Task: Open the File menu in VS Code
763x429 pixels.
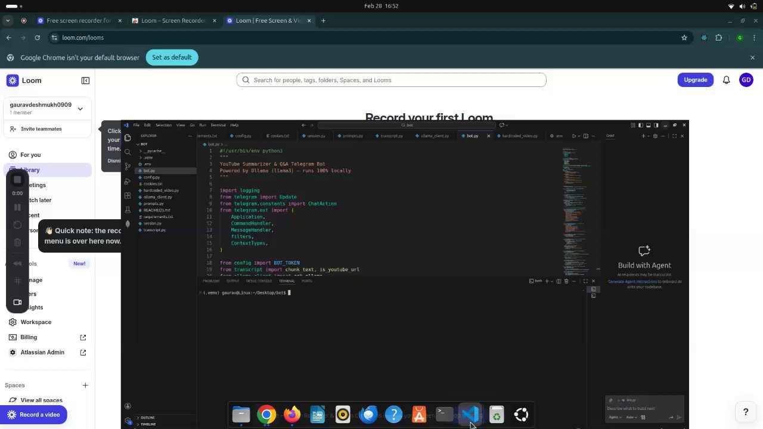Action: (137, 125)
